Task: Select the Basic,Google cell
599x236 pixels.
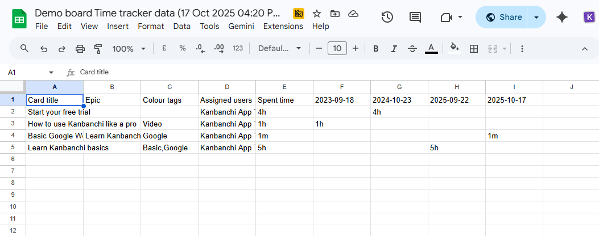Action: [169, 147]
